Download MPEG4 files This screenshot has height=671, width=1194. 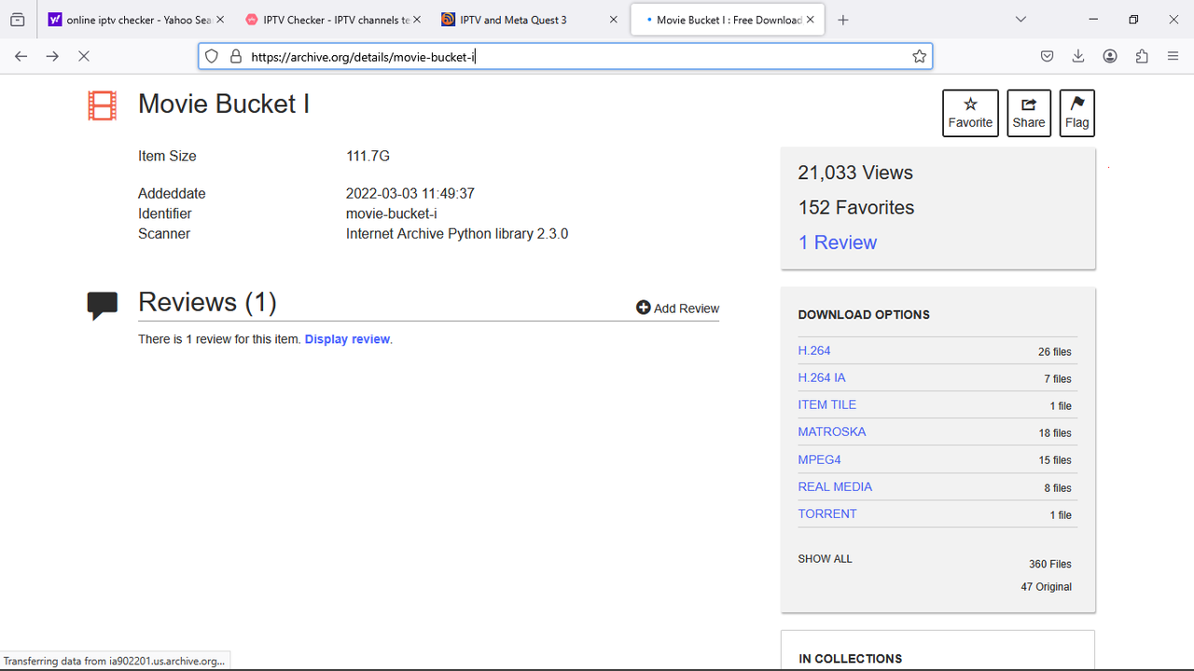[820, 459]
